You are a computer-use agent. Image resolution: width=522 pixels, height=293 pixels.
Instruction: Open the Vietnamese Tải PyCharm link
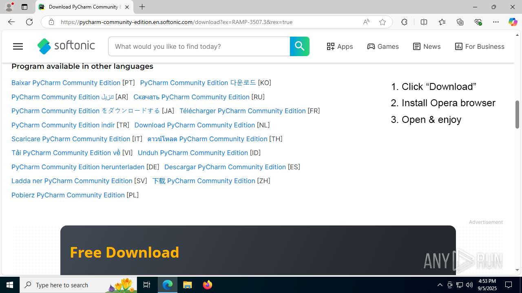66,153
